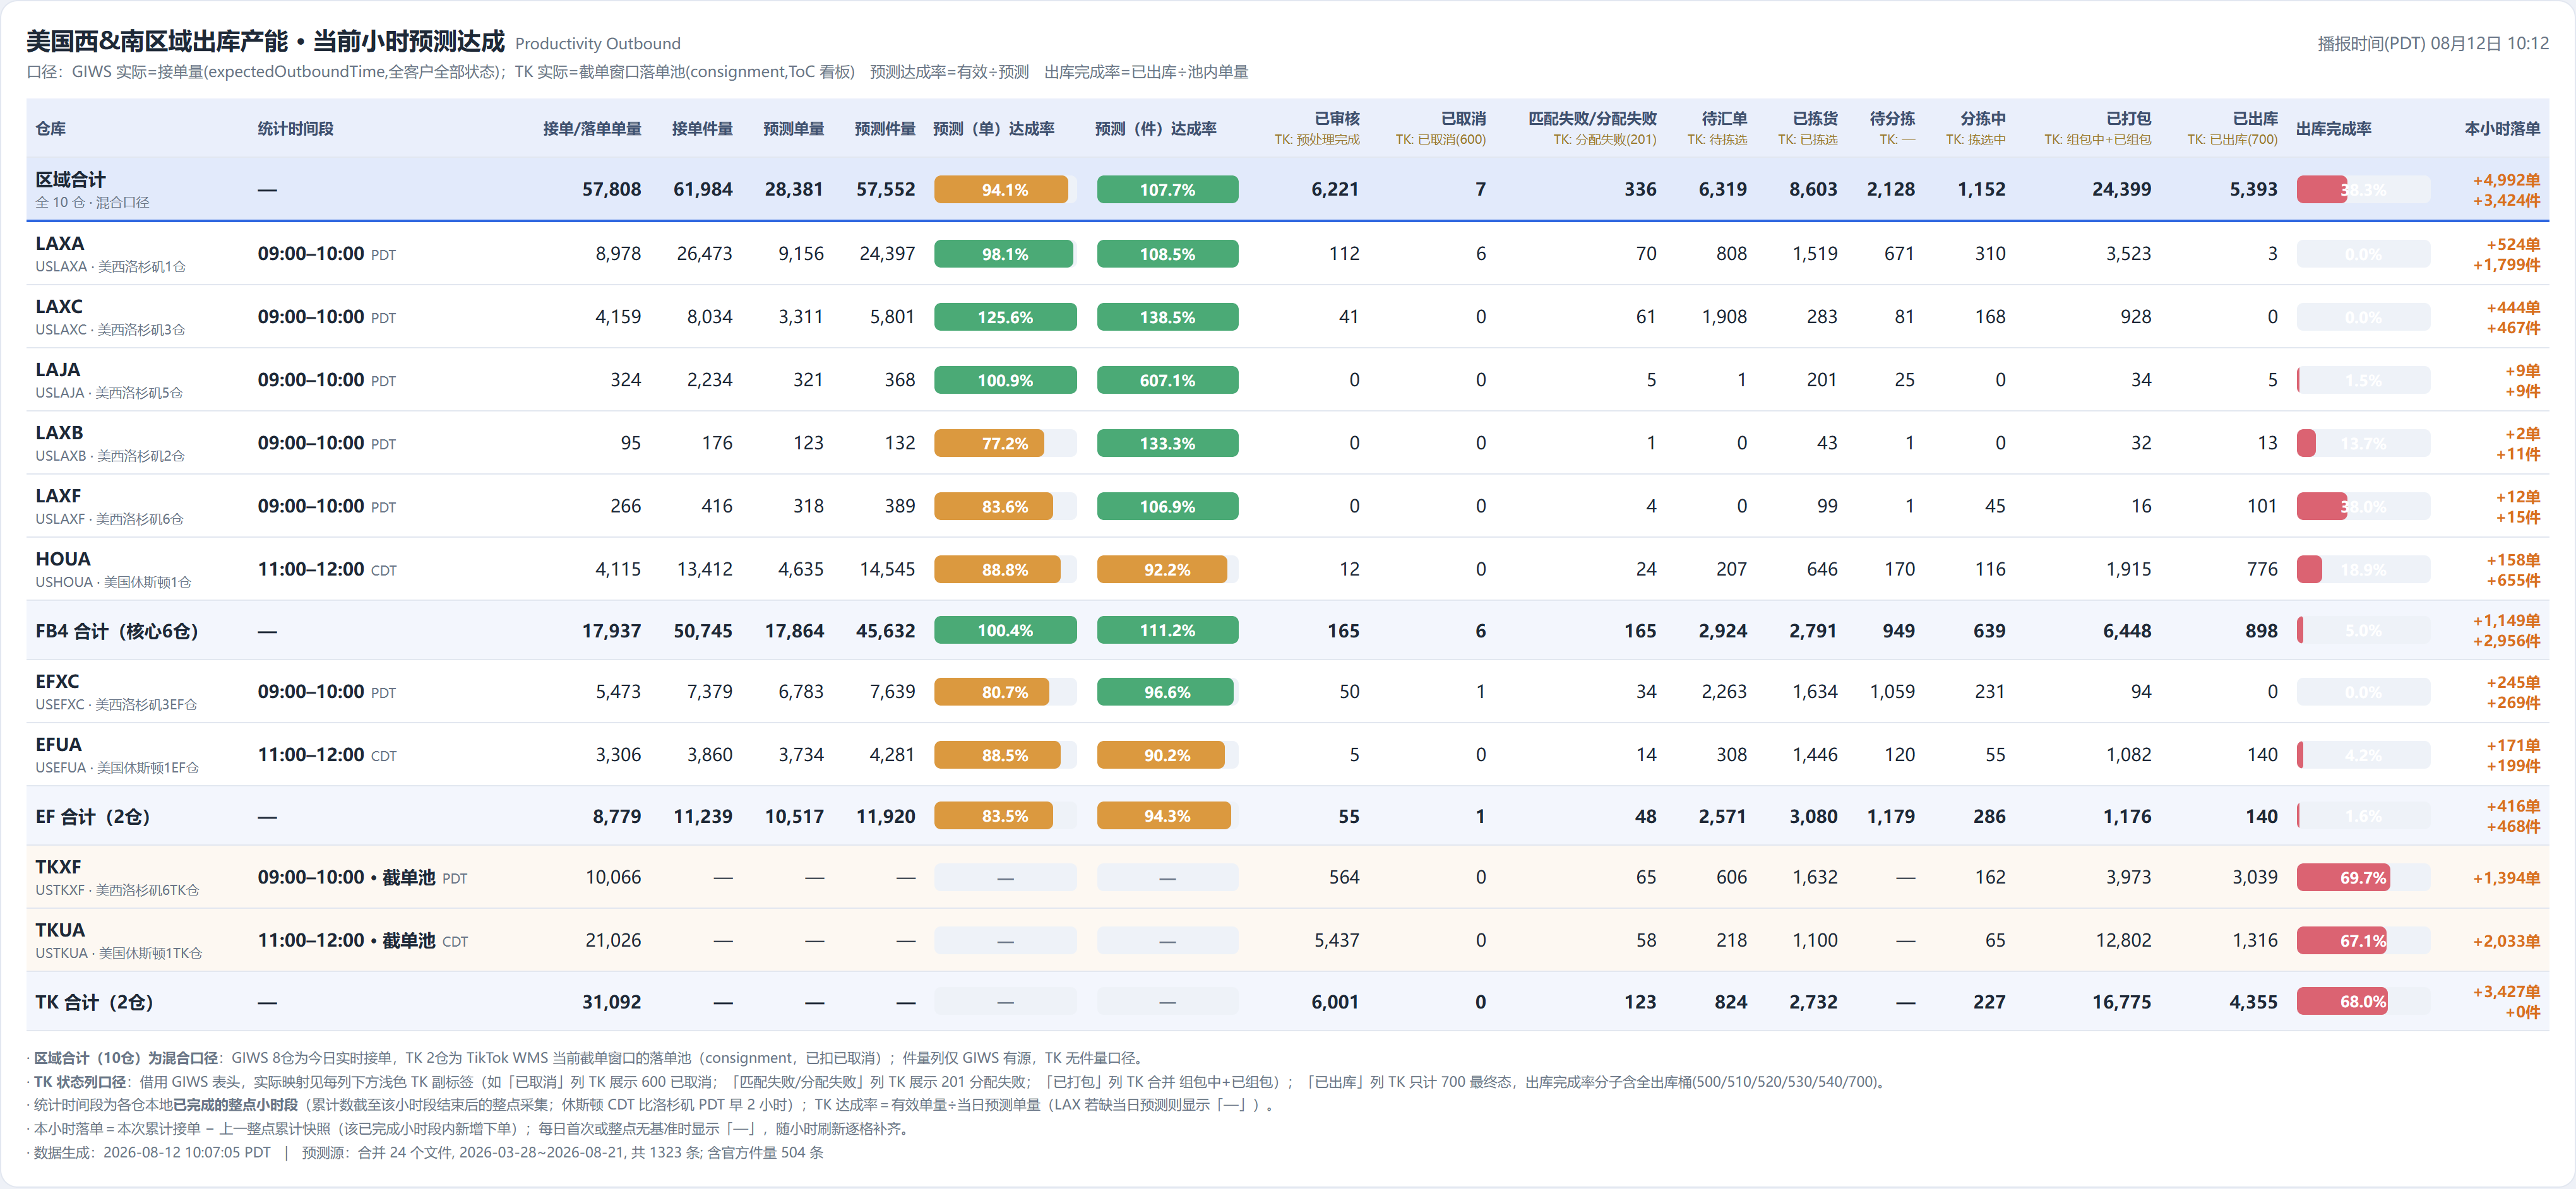Click the 607.1% LAJA achievement bar
2576x1189 pixels.
[1167, 381]
